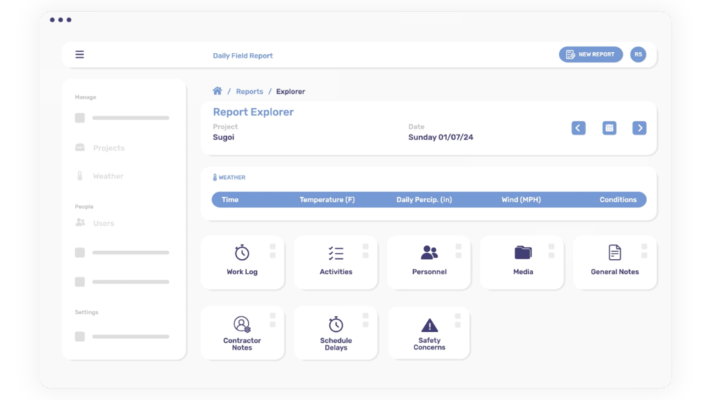This screenshot has height=400, width=711.
Task: Open the General Notes document icon
Action: (x=614, y=253)
